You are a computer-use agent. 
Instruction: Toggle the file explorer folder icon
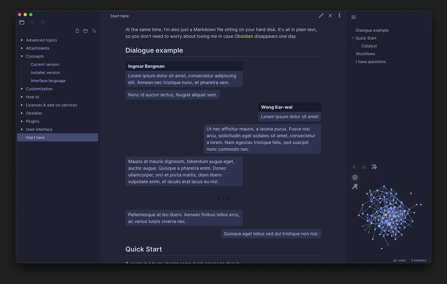click(22, 22)
